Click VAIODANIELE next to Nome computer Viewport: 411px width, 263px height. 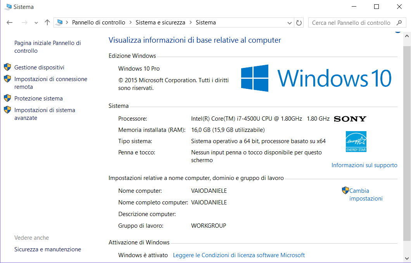coord(209,191)
